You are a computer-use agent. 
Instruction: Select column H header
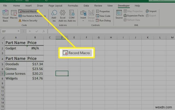point(111,38)
